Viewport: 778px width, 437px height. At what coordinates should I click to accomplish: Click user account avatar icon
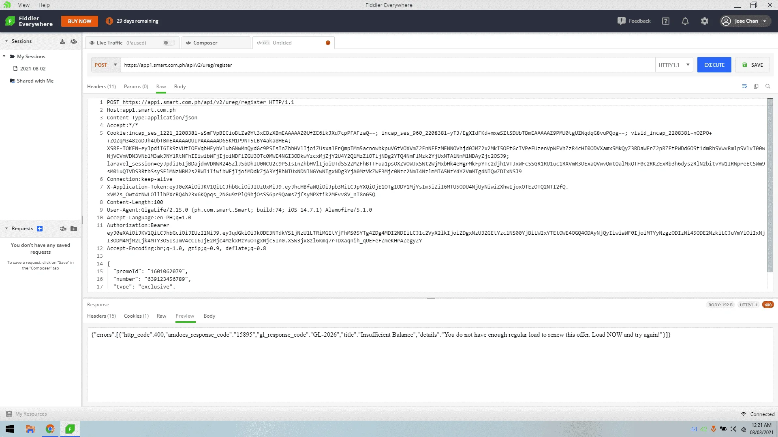pos(726,21)
